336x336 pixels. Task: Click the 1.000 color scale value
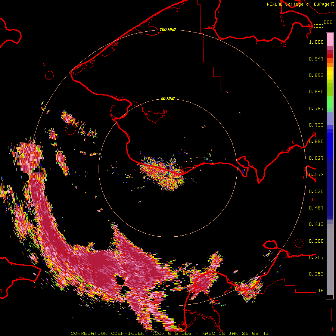(x=316, y=42)
